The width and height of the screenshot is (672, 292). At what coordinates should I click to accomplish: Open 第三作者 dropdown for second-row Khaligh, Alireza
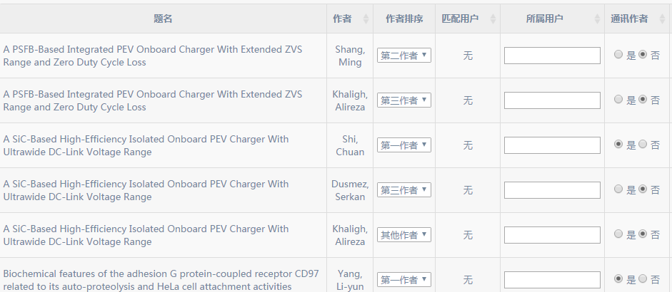(x=403, y=100)
